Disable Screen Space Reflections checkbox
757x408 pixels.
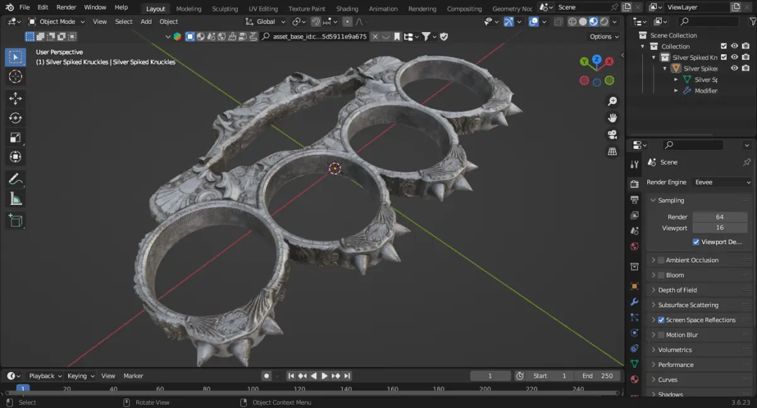pos(660,320)
